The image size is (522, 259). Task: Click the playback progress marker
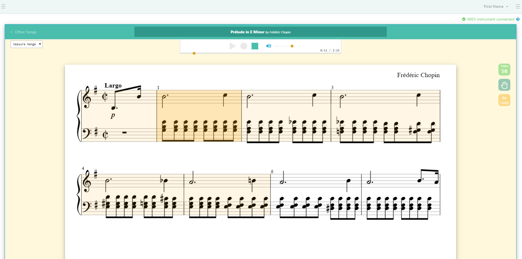(x=194, y=53)
